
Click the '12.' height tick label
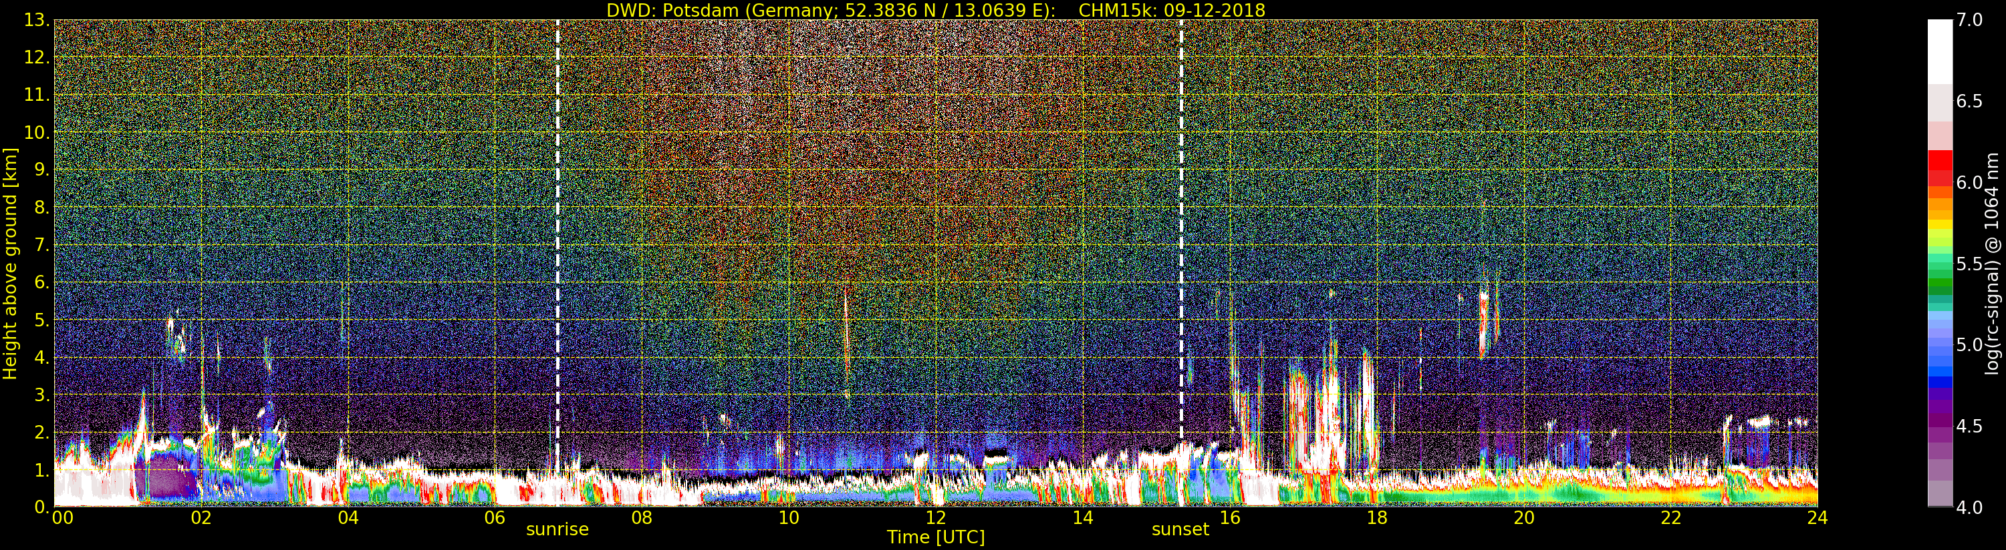click(37, 57)
